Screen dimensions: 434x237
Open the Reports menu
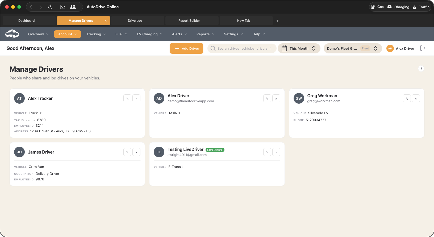pyautogui.click(x=205, y=34)
